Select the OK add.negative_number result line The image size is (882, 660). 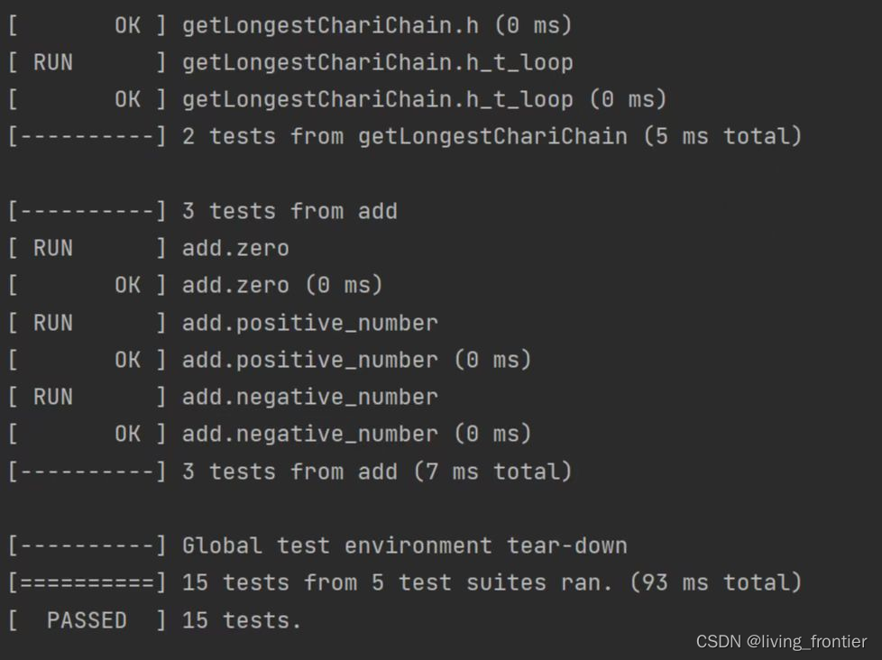270,435
